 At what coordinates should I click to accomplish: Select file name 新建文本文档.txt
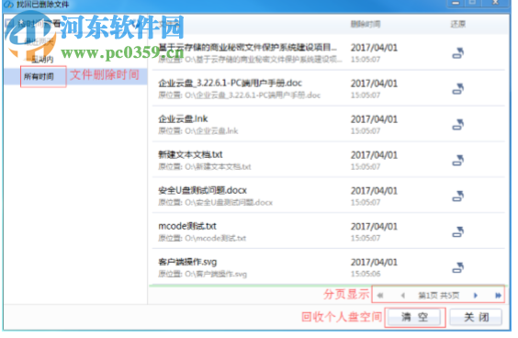(190, 154)
